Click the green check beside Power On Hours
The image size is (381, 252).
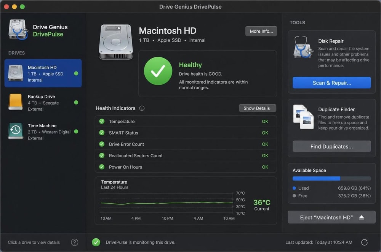102,167
